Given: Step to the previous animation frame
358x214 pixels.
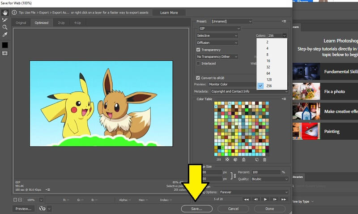Looking at the screenshot, I should pyautogui.click(x=256, y=199).
